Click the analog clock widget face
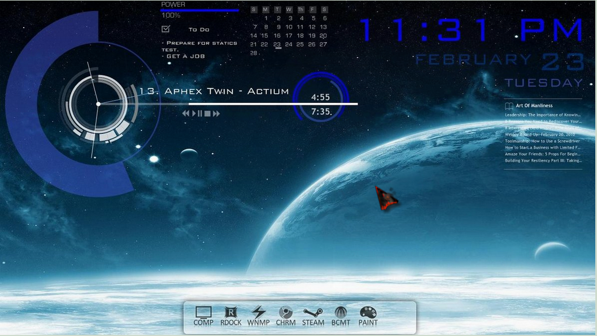597x336 pixels. [x=98, y=104]
